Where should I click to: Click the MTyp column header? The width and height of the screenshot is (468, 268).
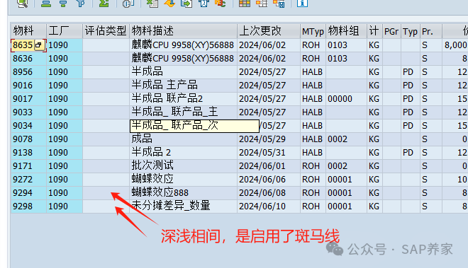click(x=313, y=31)
